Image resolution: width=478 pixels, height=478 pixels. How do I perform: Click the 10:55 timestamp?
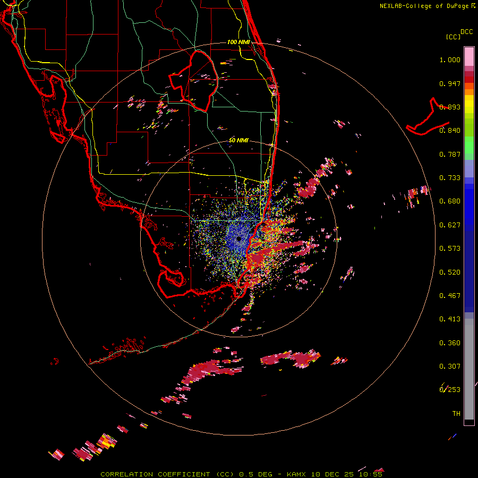(x=370, y=474)
